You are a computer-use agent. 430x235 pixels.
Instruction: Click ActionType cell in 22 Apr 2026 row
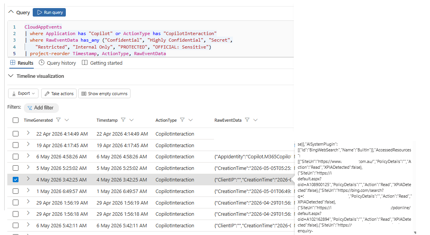(x=175, y=134)
